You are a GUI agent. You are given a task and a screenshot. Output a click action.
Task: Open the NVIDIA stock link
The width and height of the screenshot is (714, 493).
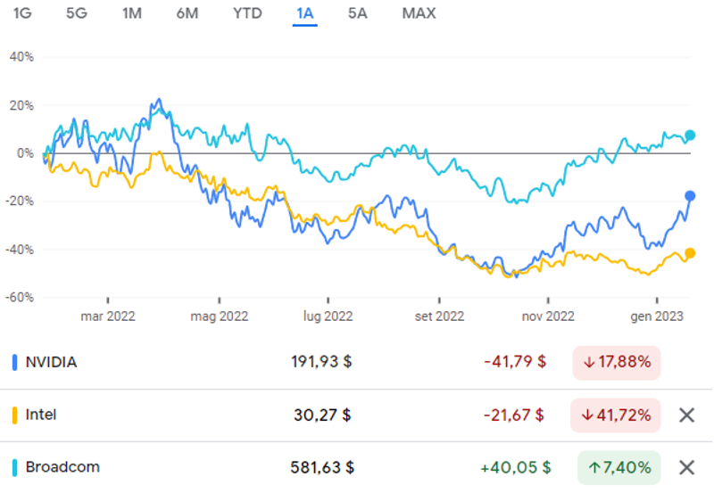coord(51,363)
